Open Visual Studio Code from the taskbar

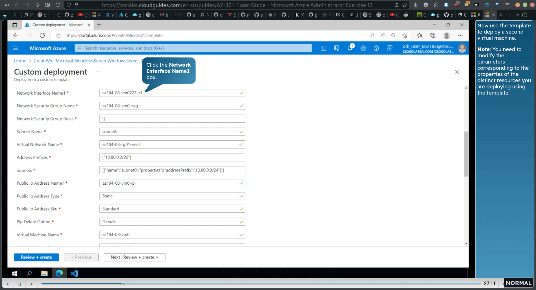pyautogui.click(x=74, y=273)
